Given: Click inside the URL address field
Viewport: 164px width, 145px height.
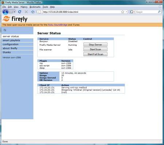Looking at the screenshot, I should [x=81, y=12].
